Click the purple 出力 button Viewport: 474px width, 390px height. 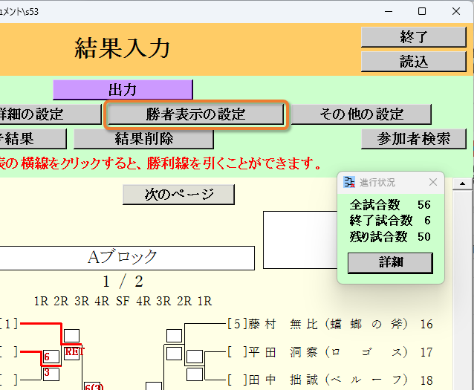coord(123,90)
